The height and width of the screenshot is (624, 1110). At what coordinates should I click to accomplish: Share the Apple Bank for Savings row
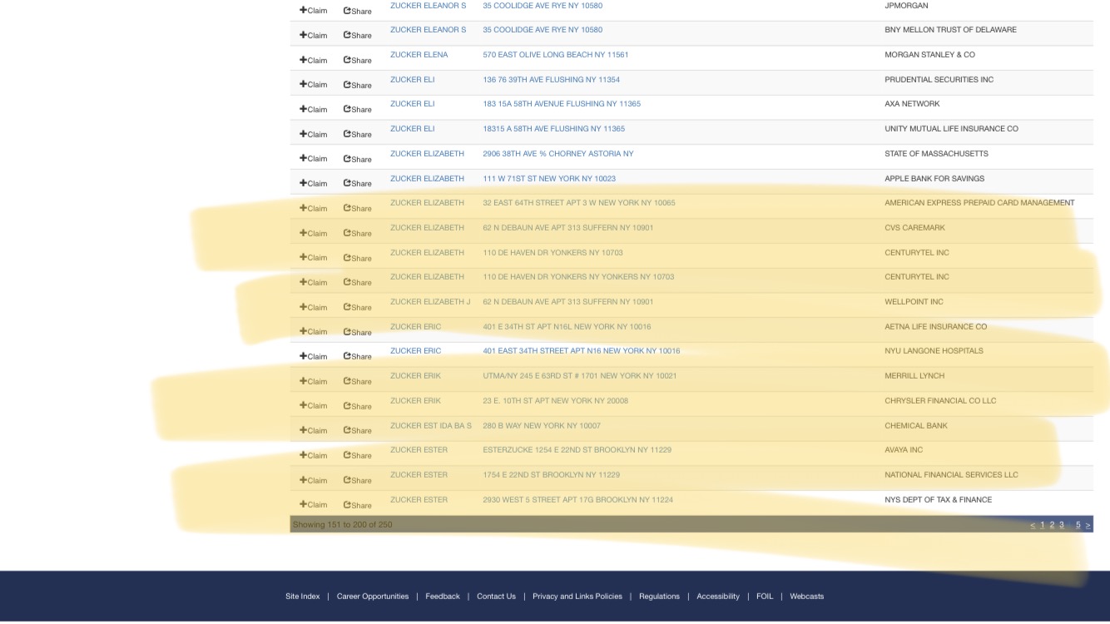click(x=358, y=184)
